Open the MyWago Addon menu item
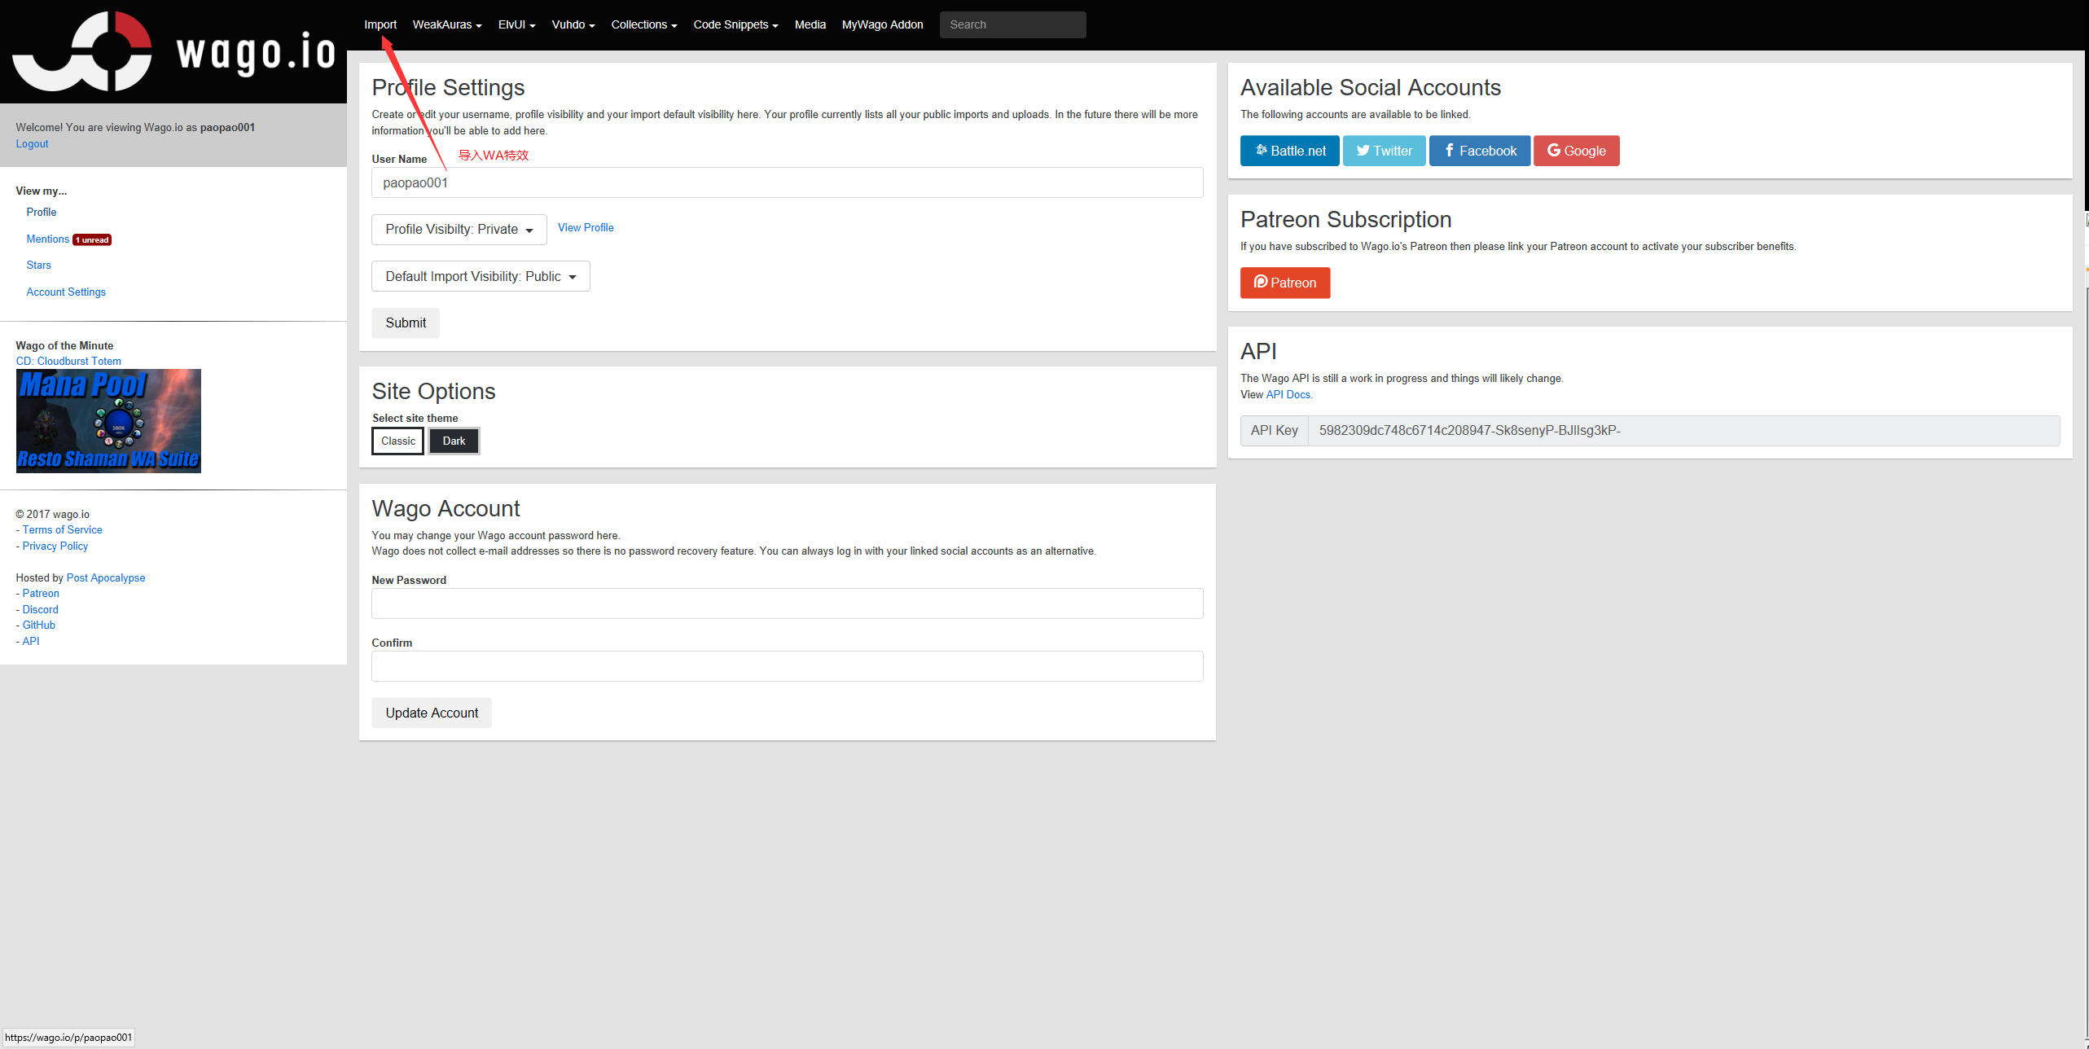The width and height of the screenshot is (2089, 1049). (882, 24)
